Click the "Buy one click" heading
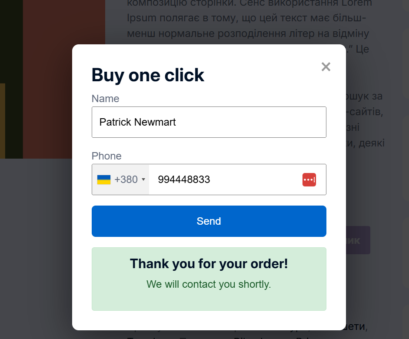 click(x=148, y=75)
